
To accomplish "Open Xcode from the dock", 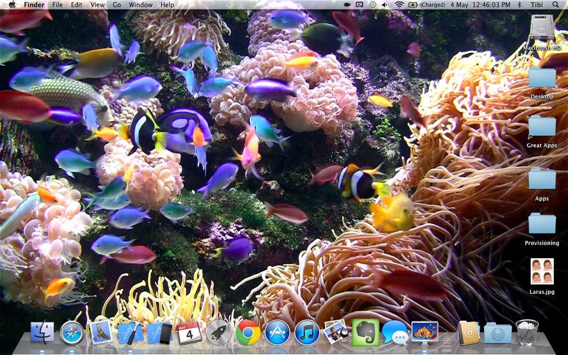I will click(x=130, y=332).
